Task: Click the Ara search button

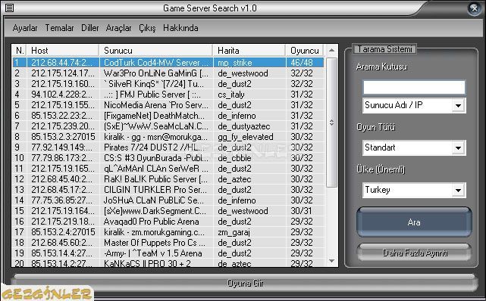Action: pos(414,222)
